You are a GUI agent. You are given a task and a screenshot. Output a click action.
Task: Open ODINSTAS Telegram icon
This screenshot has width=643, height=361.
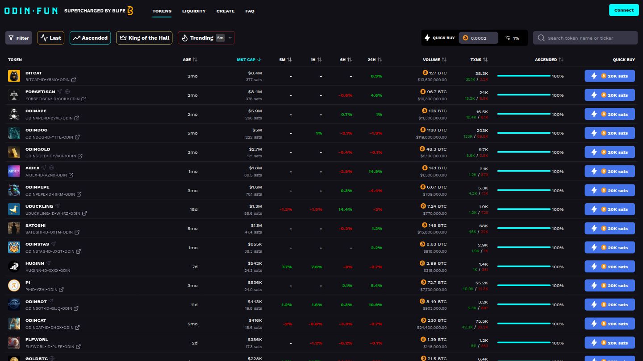tap(54, 244)
